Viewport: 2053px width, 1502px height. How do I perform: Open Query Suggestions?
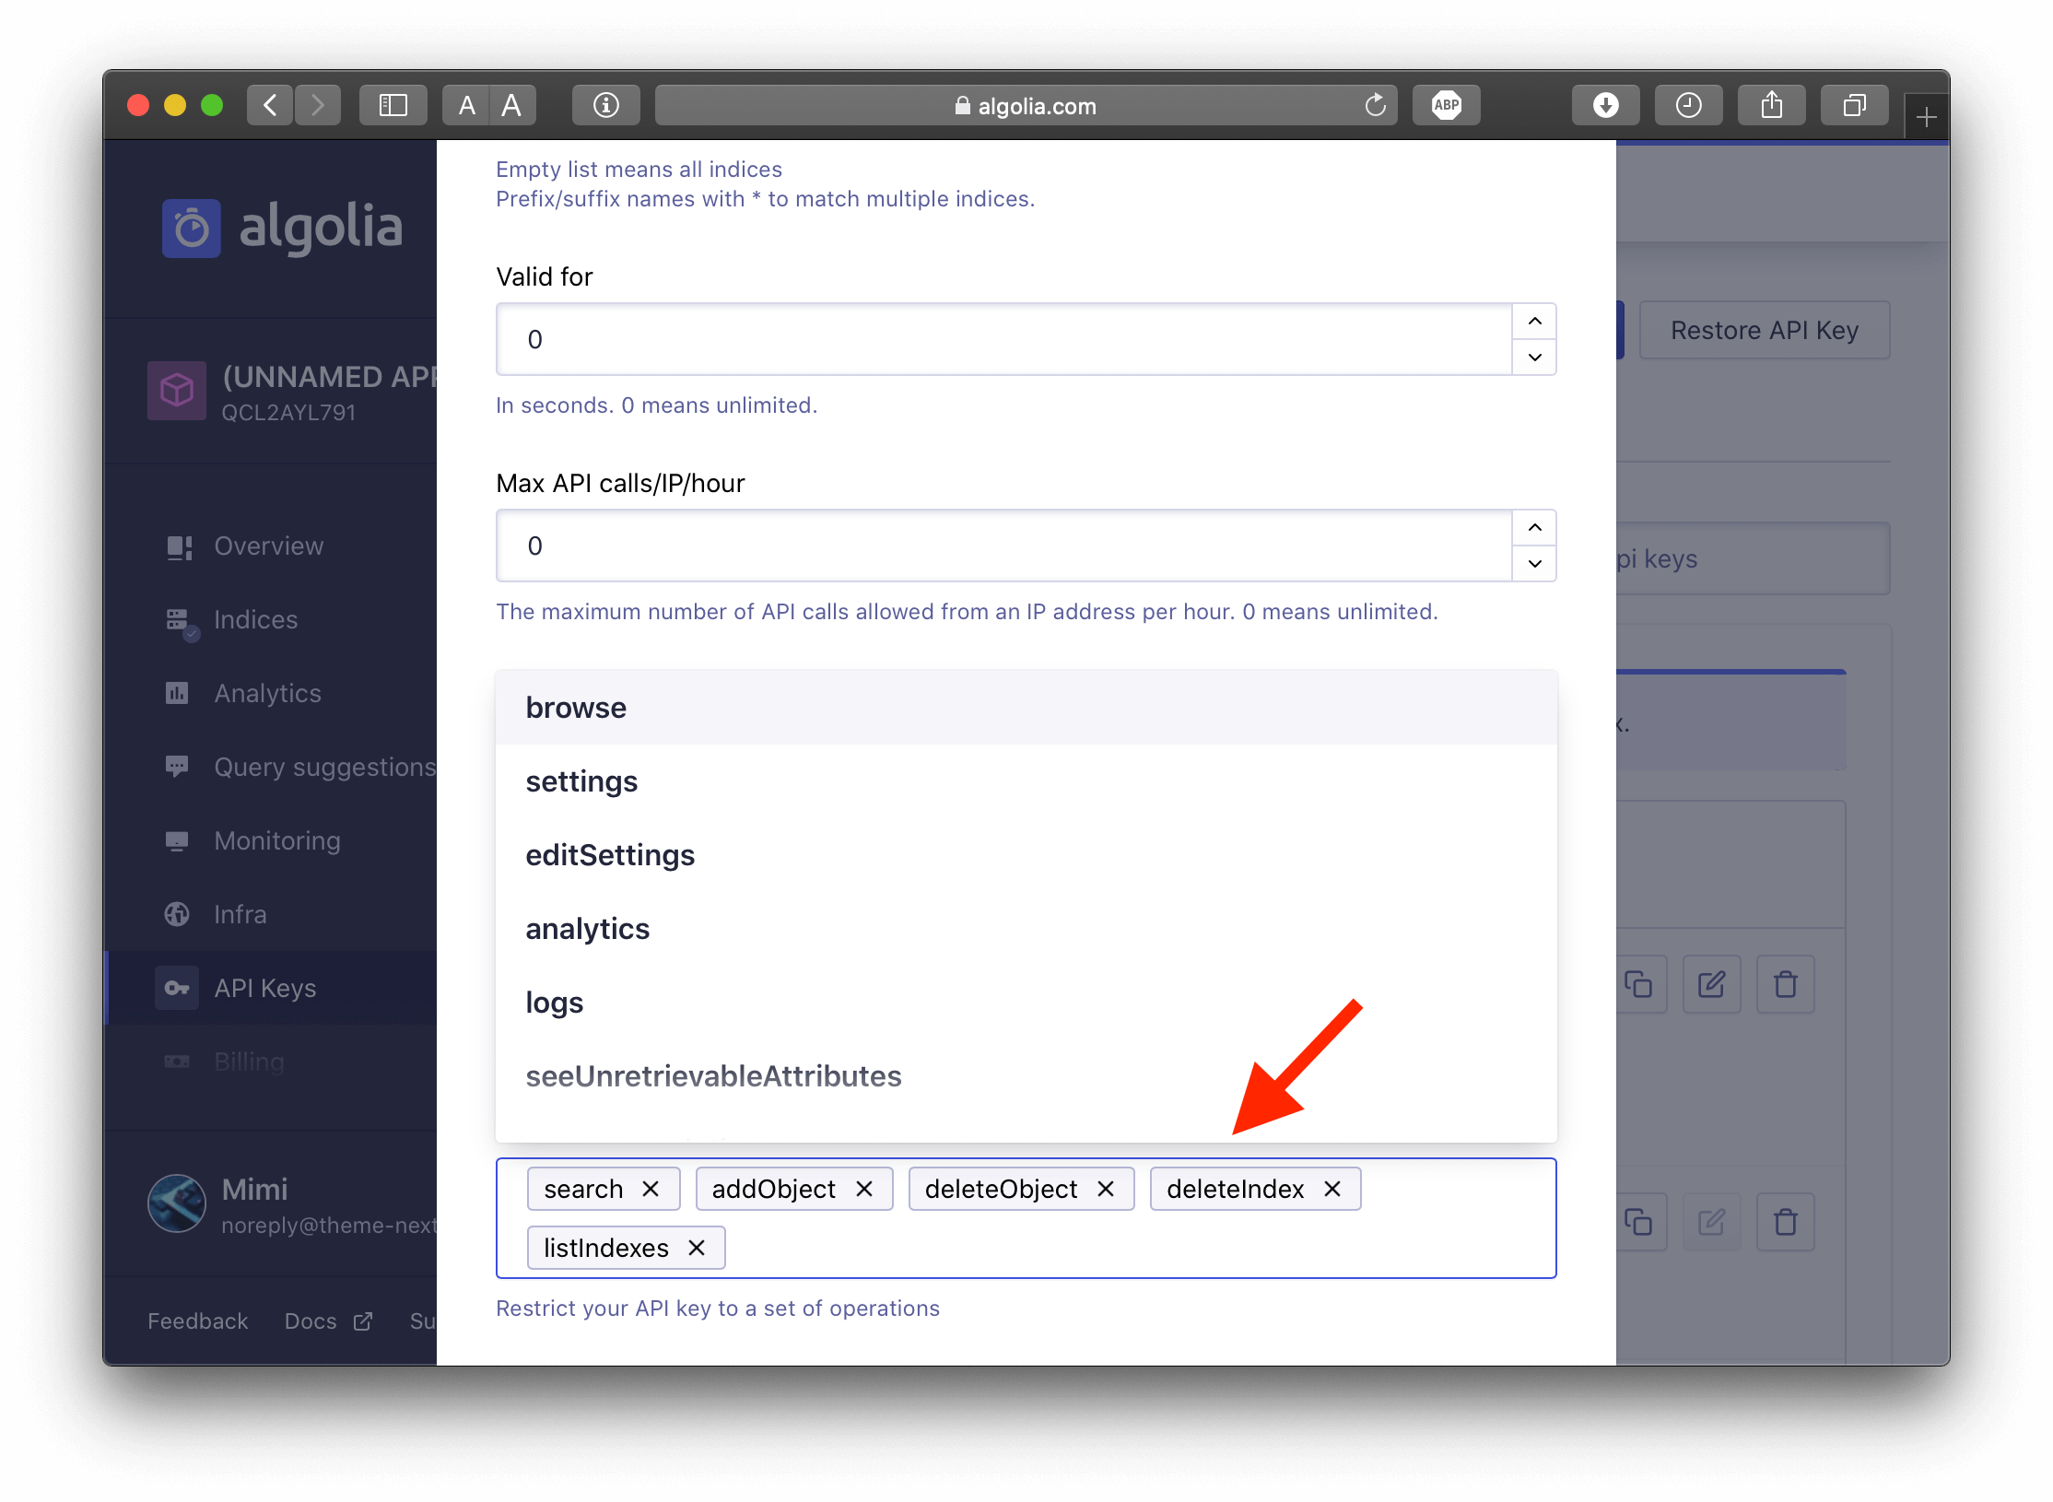tap(324, 767)
